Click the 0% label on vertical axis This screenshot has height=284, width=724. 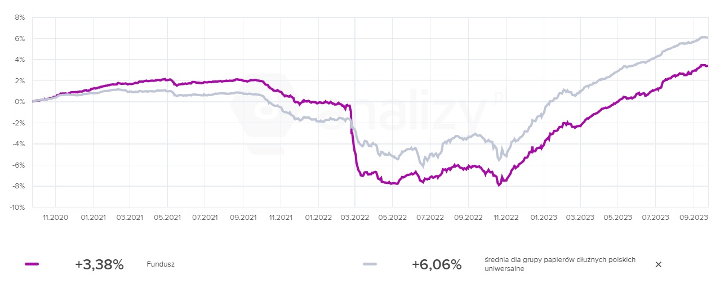click(20, 102)
